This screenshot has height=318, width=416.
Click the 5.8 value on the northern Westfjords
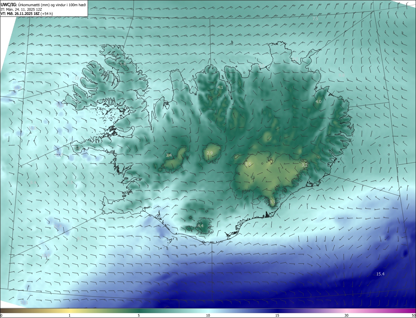pyautogui.click(x=123, y=64)
